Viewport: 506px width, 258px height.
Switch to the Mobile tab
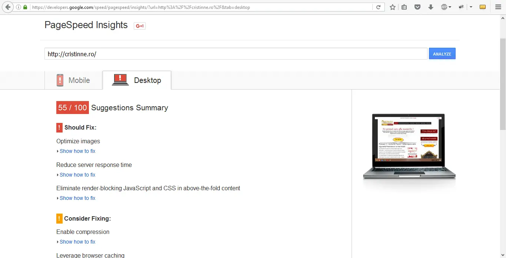[73, 80]
